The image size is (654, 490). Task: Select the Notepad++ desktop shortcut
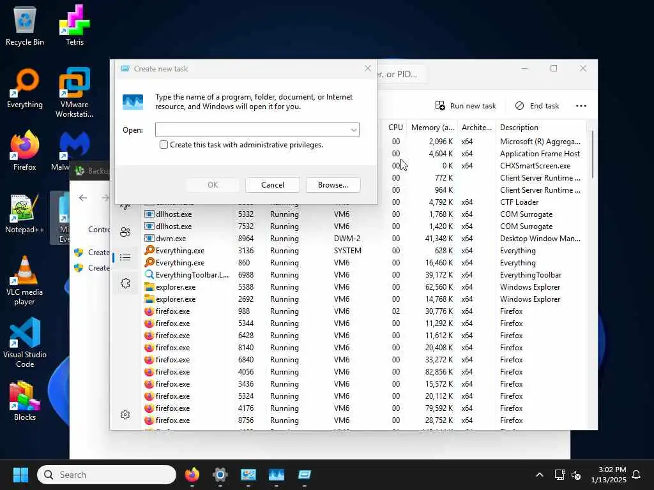[25, 213]
